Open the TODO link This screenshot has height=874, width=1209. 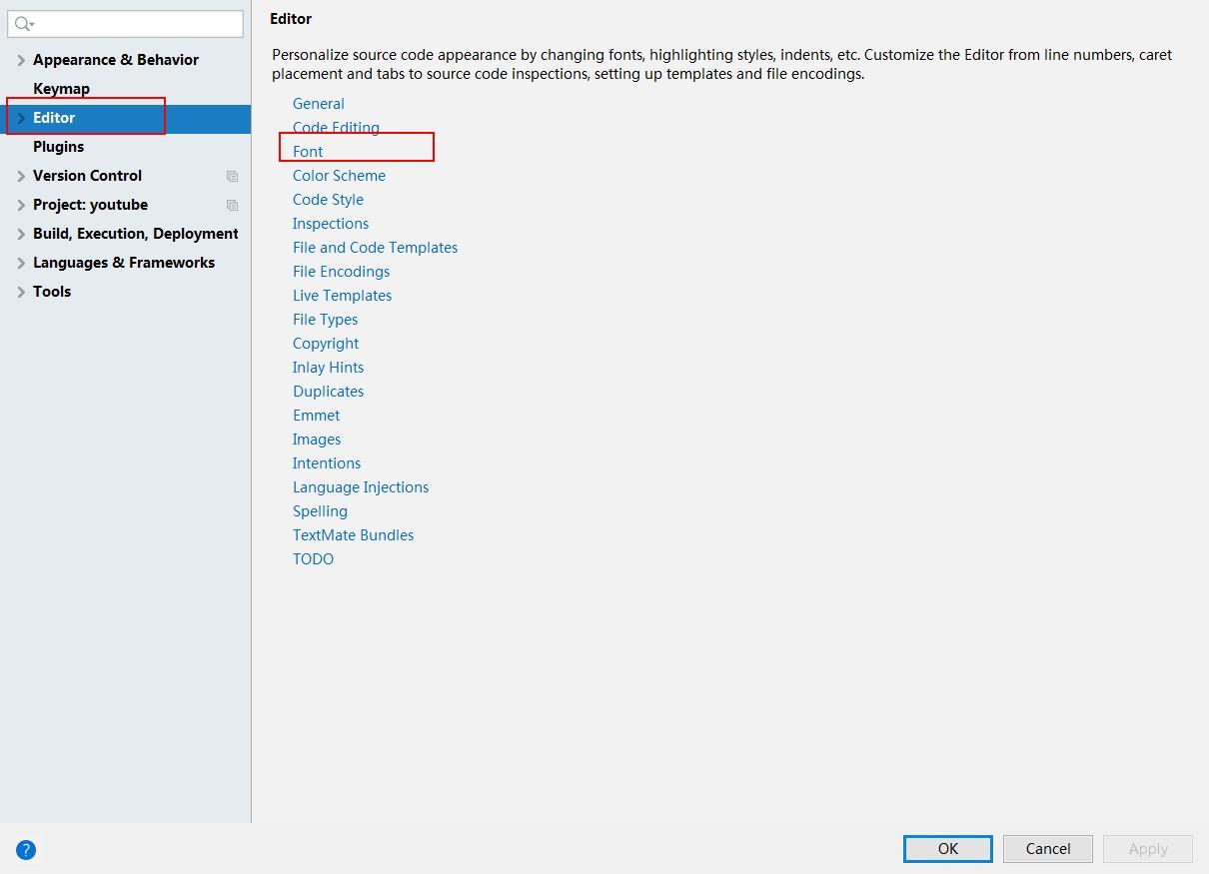click(x=313, y=559)
